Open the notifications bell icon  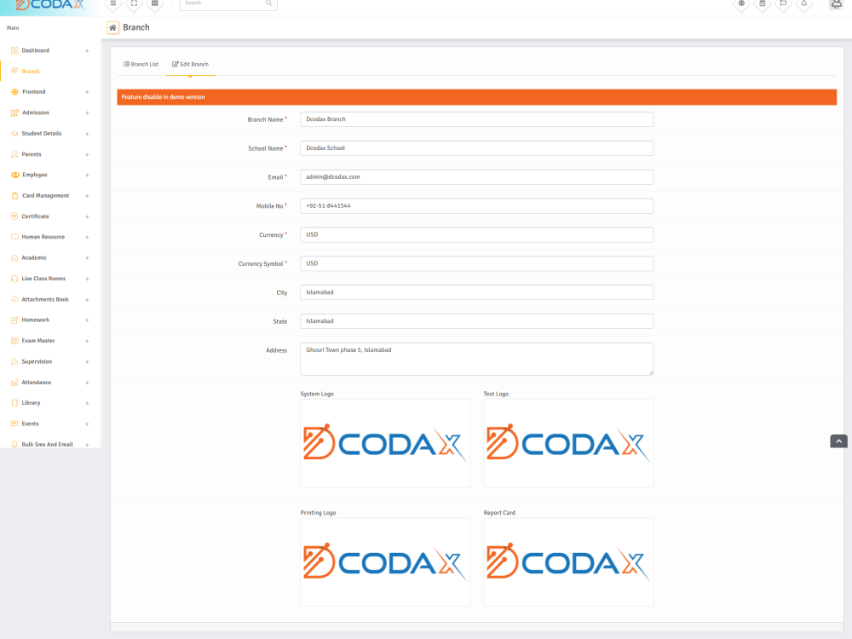[x=804, y=3]
